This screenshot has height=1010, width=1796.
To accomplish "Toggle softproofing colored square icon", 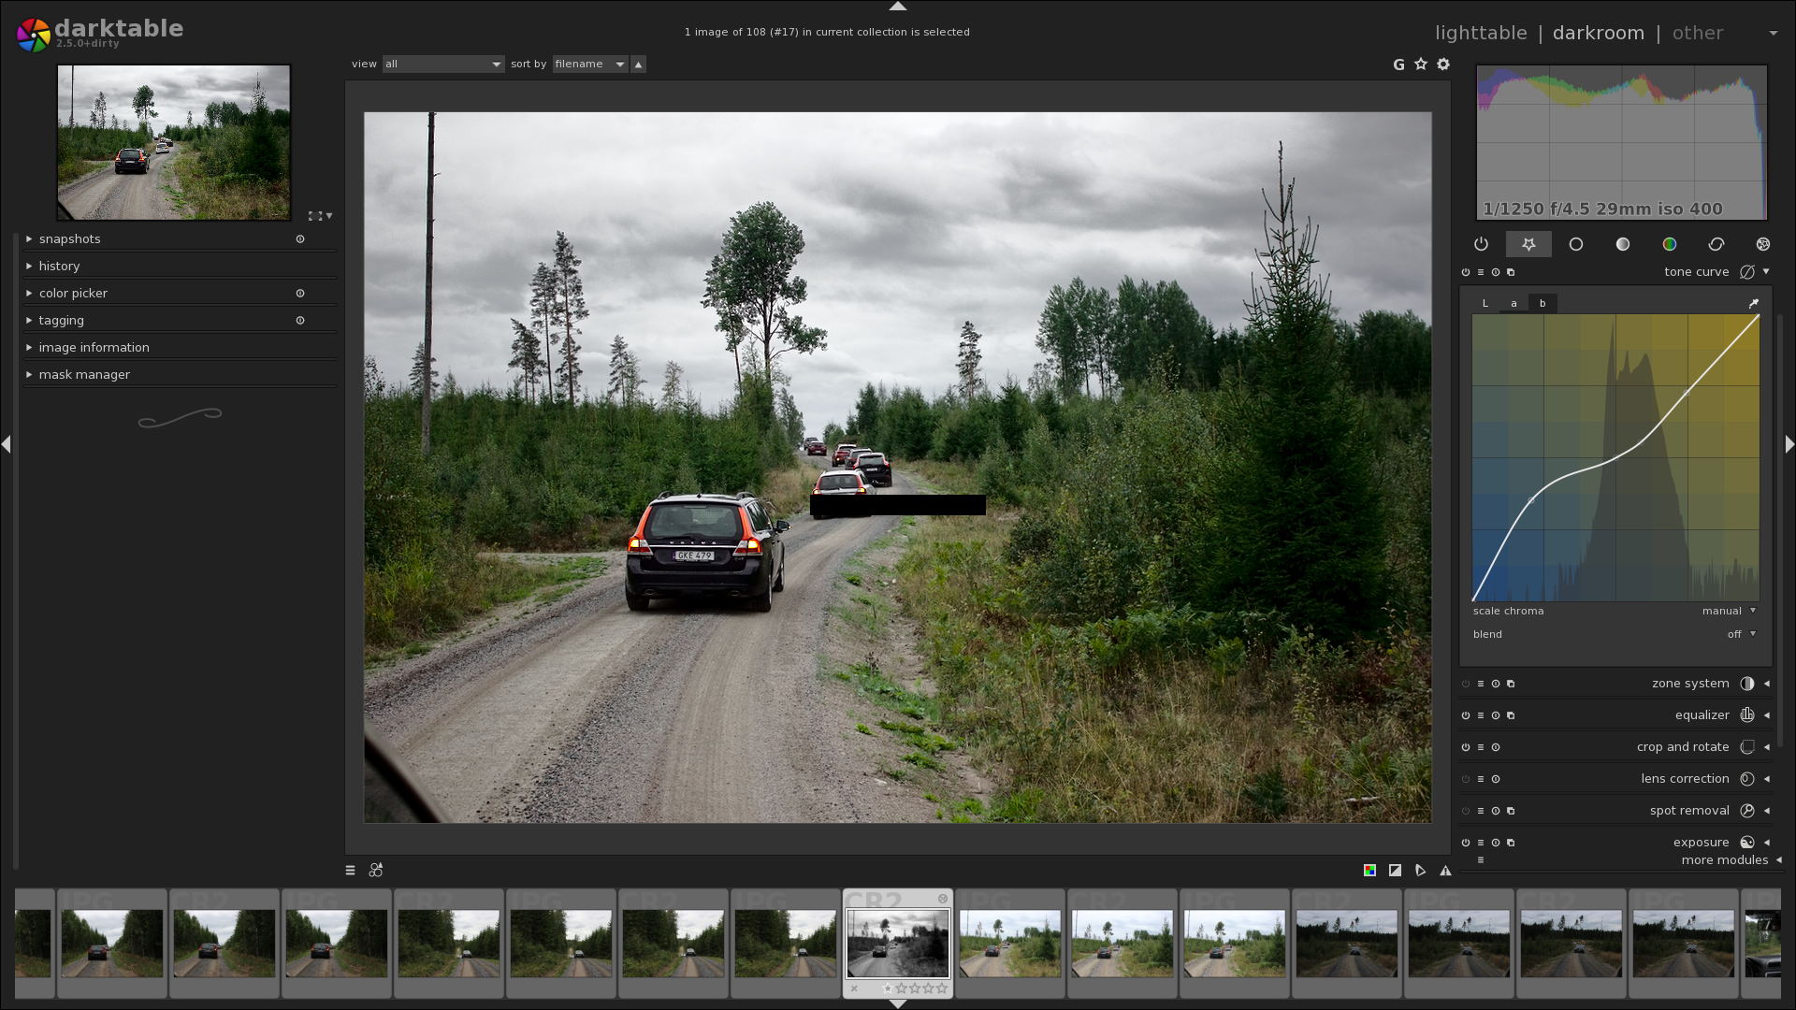I will point(1369,871).
